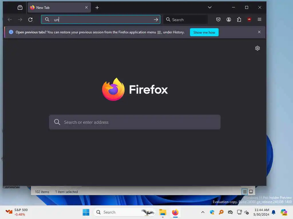The width and height of the screenshot is (293, 219).
Task: Open the notifications bell icon
Action: (274, 212)
